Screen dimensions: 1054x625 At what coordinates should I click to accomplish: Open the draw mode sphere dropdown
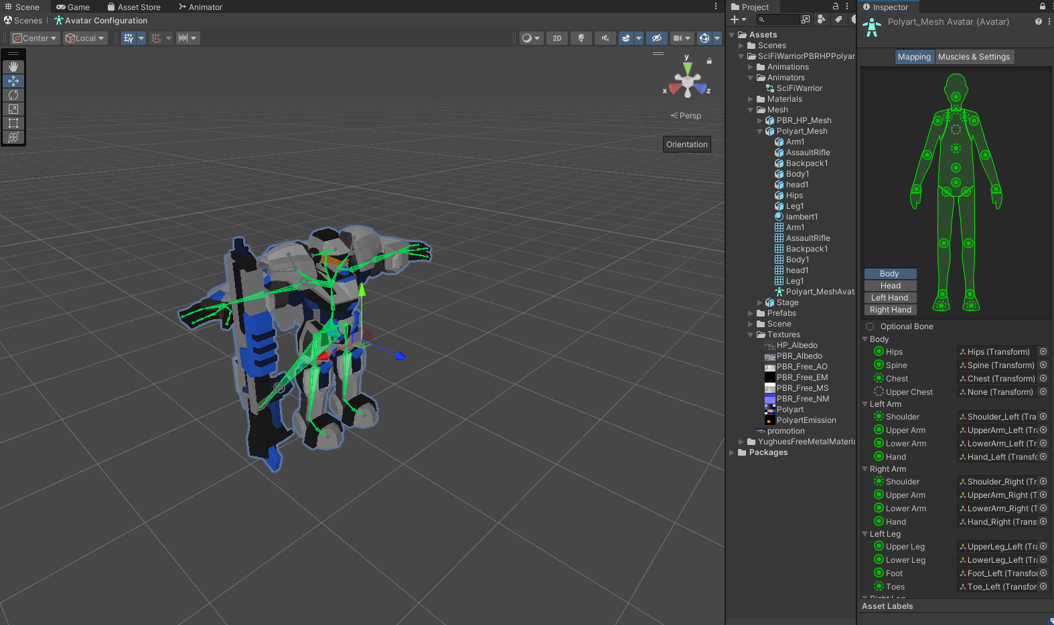(531, 38)
